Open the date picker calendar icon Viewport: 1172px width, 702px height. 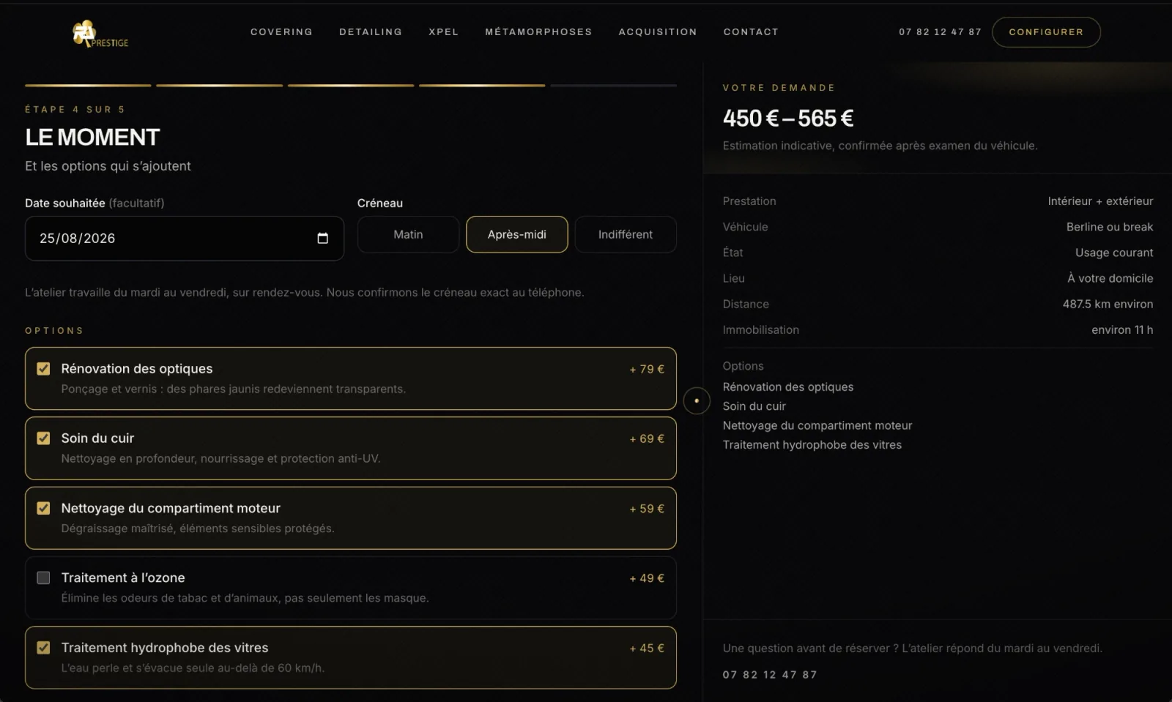pyautogui.click(x=322, y=238)
